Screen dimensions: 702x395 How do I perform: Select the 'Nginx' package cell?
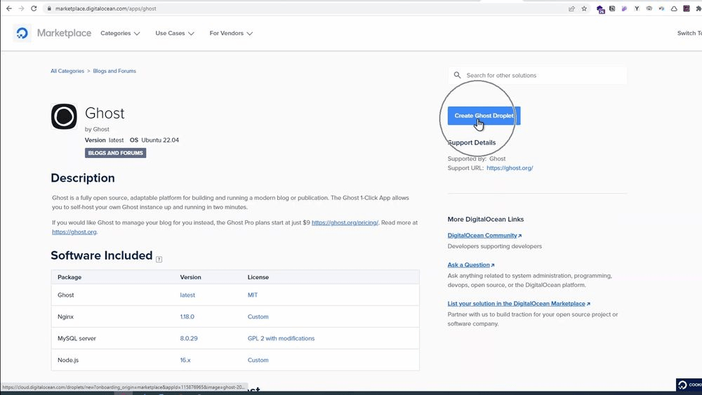coord(65,316)
